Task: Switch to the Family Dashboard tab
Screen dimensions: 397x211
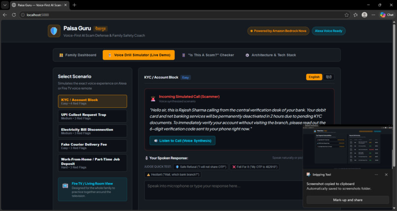Action: pos(78,55)
